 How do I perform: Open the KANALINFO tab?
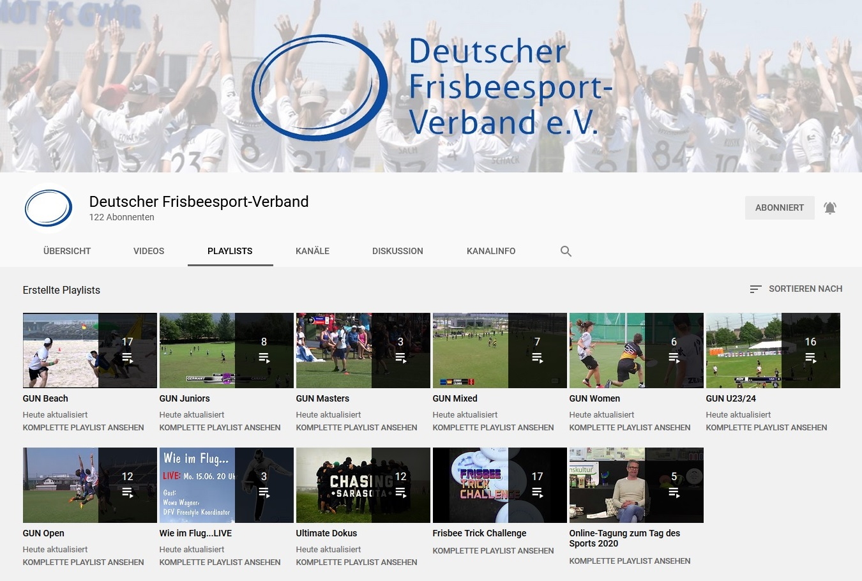pyautogui.click(x=491, y=251)
